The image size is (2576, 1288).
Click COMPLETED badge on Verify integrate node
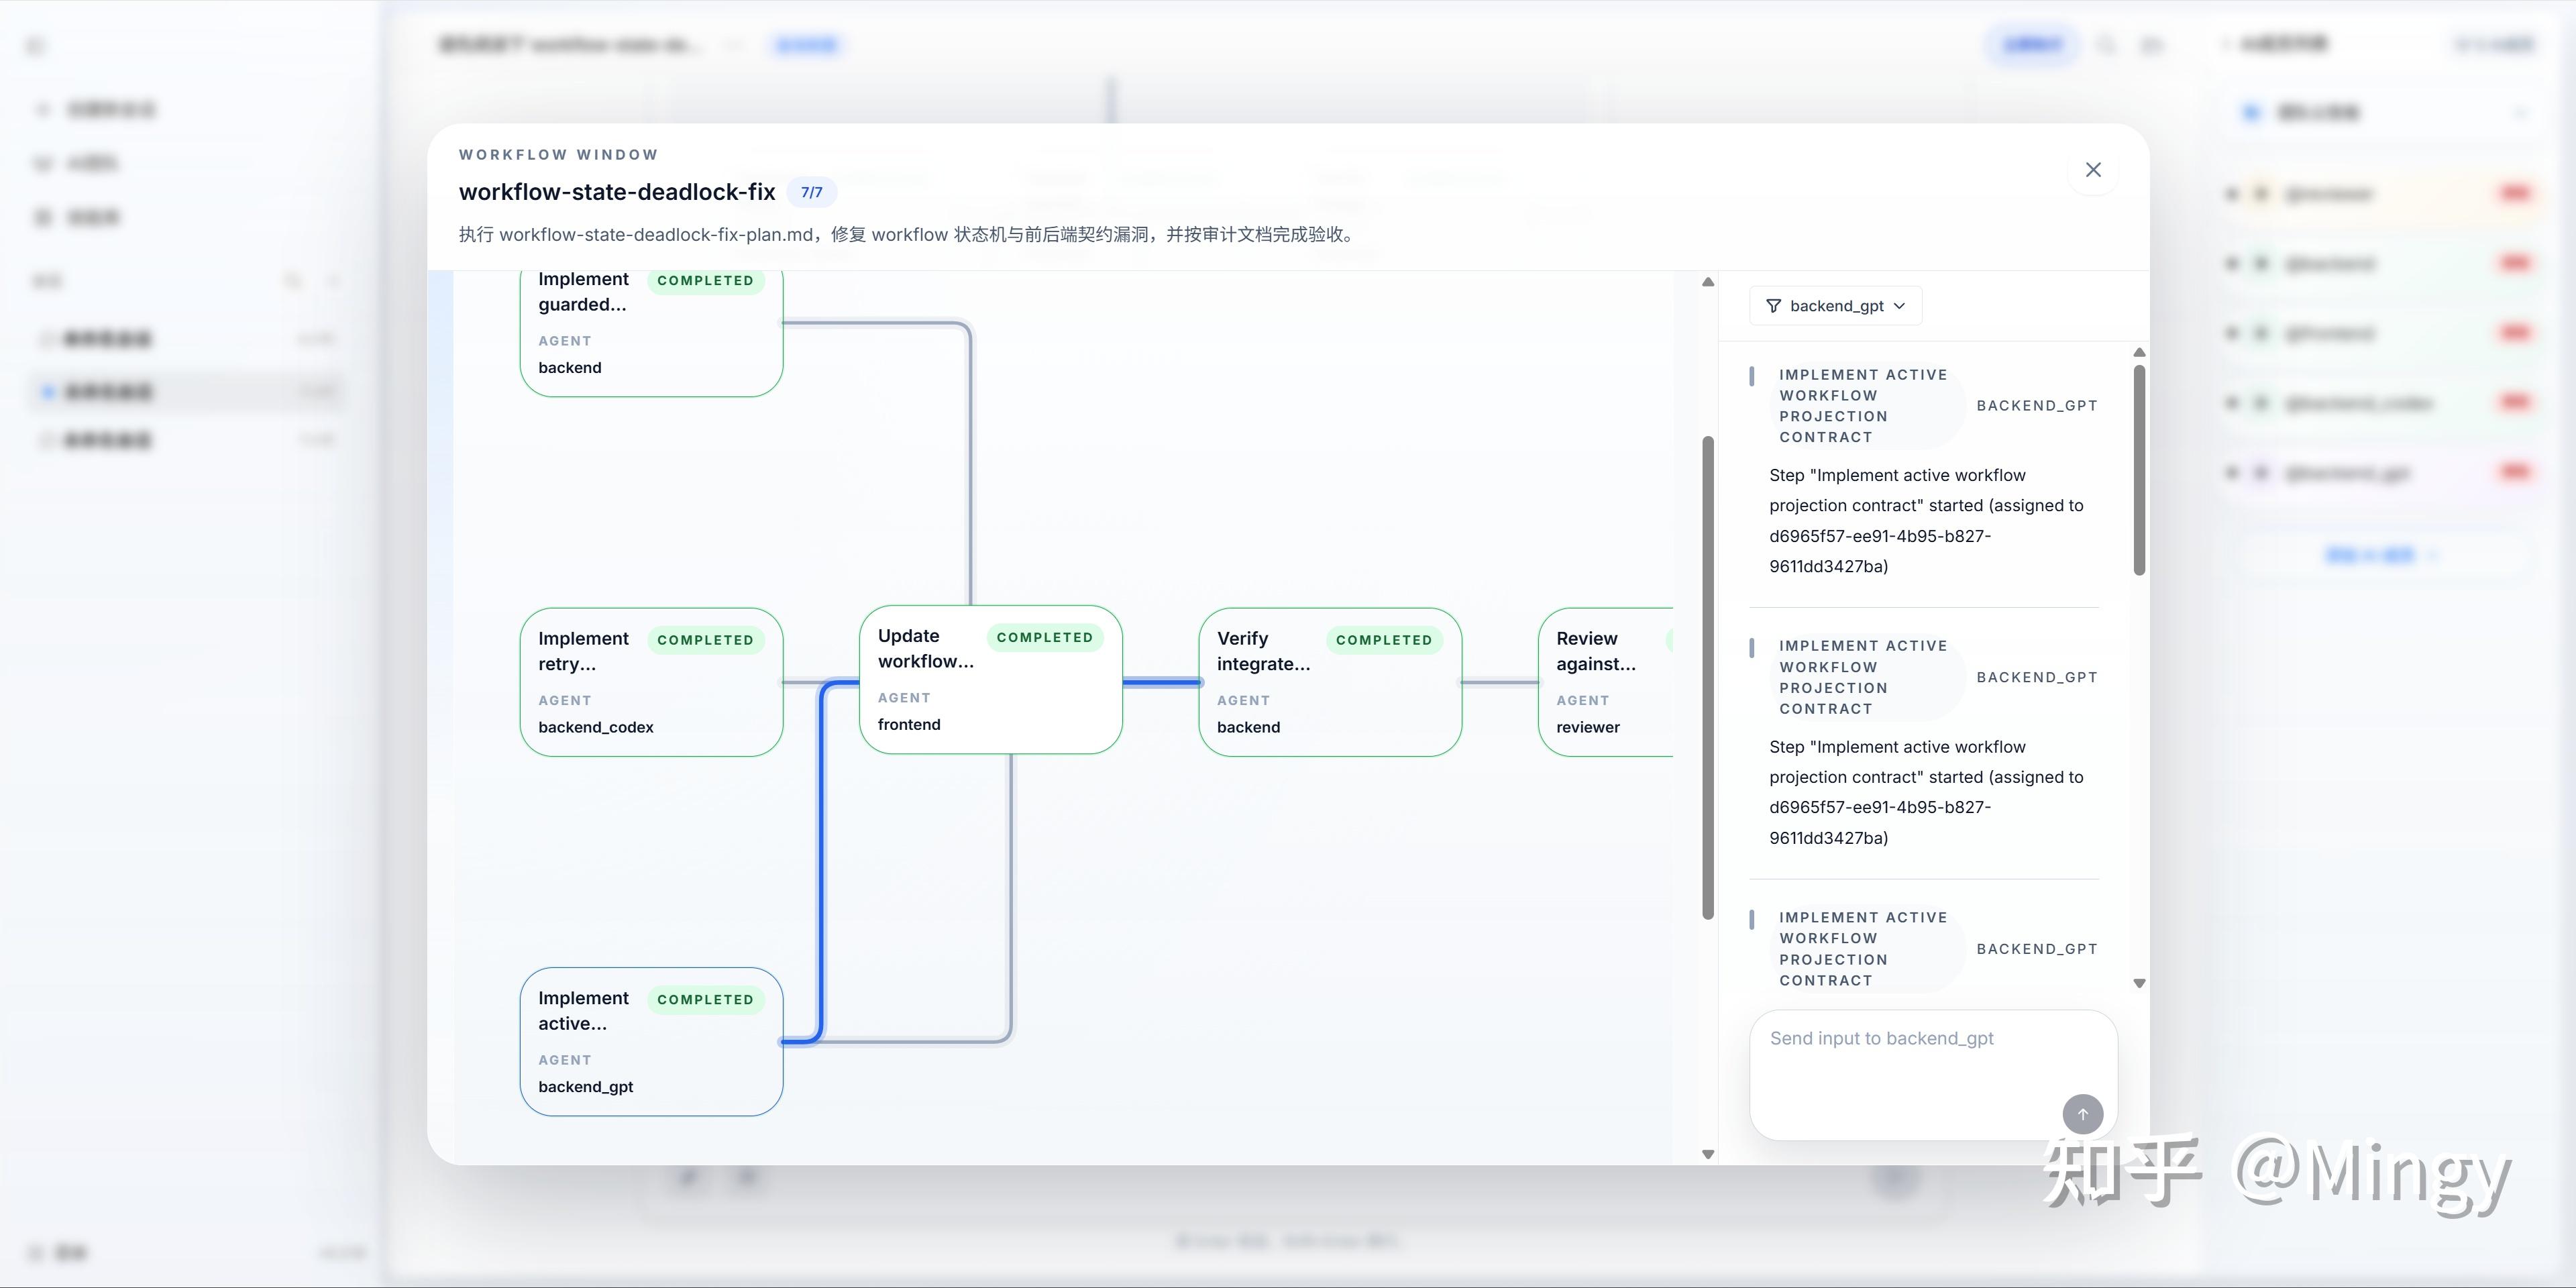tap(1384, 640)
